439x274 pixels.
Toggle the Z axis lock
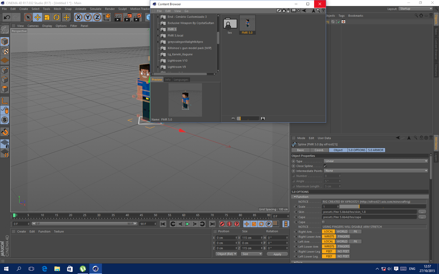tap(97, 18)
